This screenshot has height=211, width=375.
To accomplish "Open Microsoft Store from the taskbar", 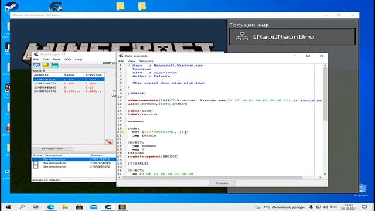I will point(80,207).
